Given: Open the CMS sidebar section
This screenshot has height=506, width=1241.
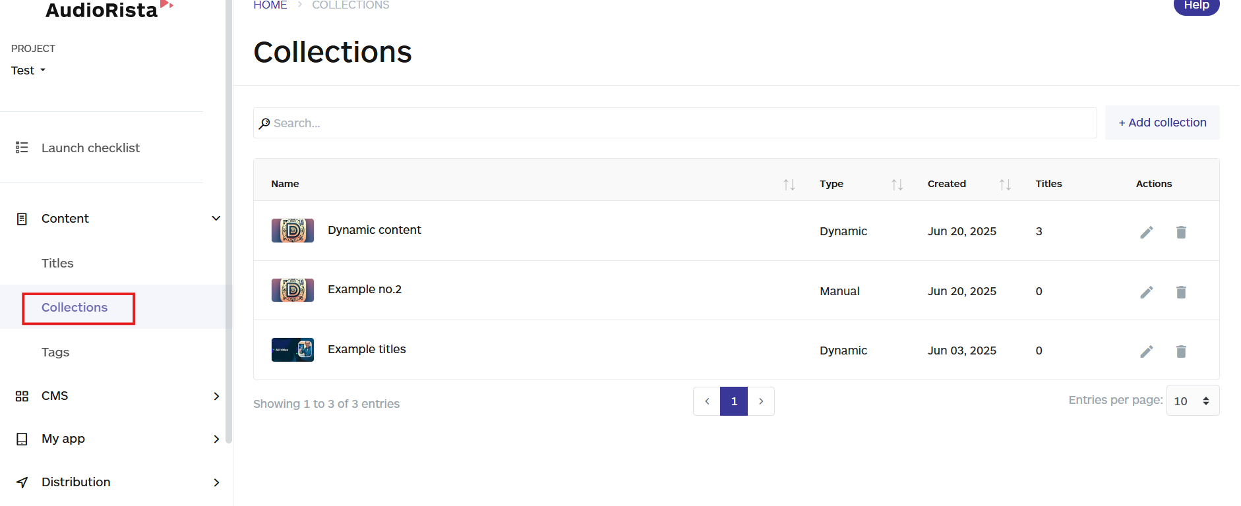Looking at the screenshot, I should tap(55, 396).
